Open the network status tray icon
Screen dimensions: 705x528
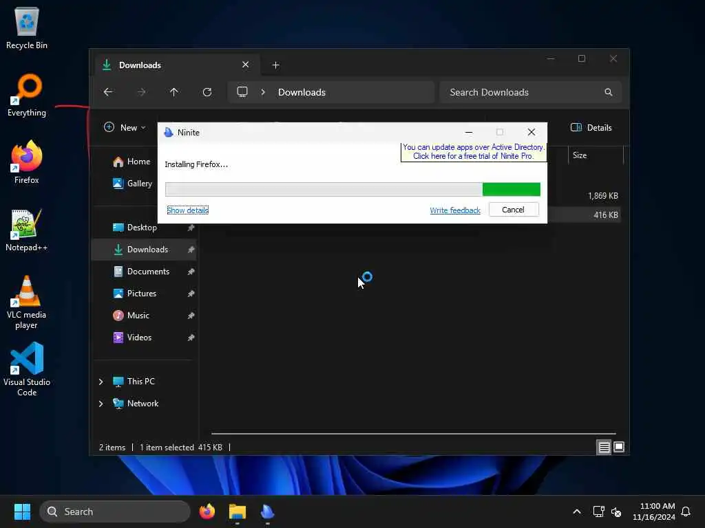pos(598,511)
